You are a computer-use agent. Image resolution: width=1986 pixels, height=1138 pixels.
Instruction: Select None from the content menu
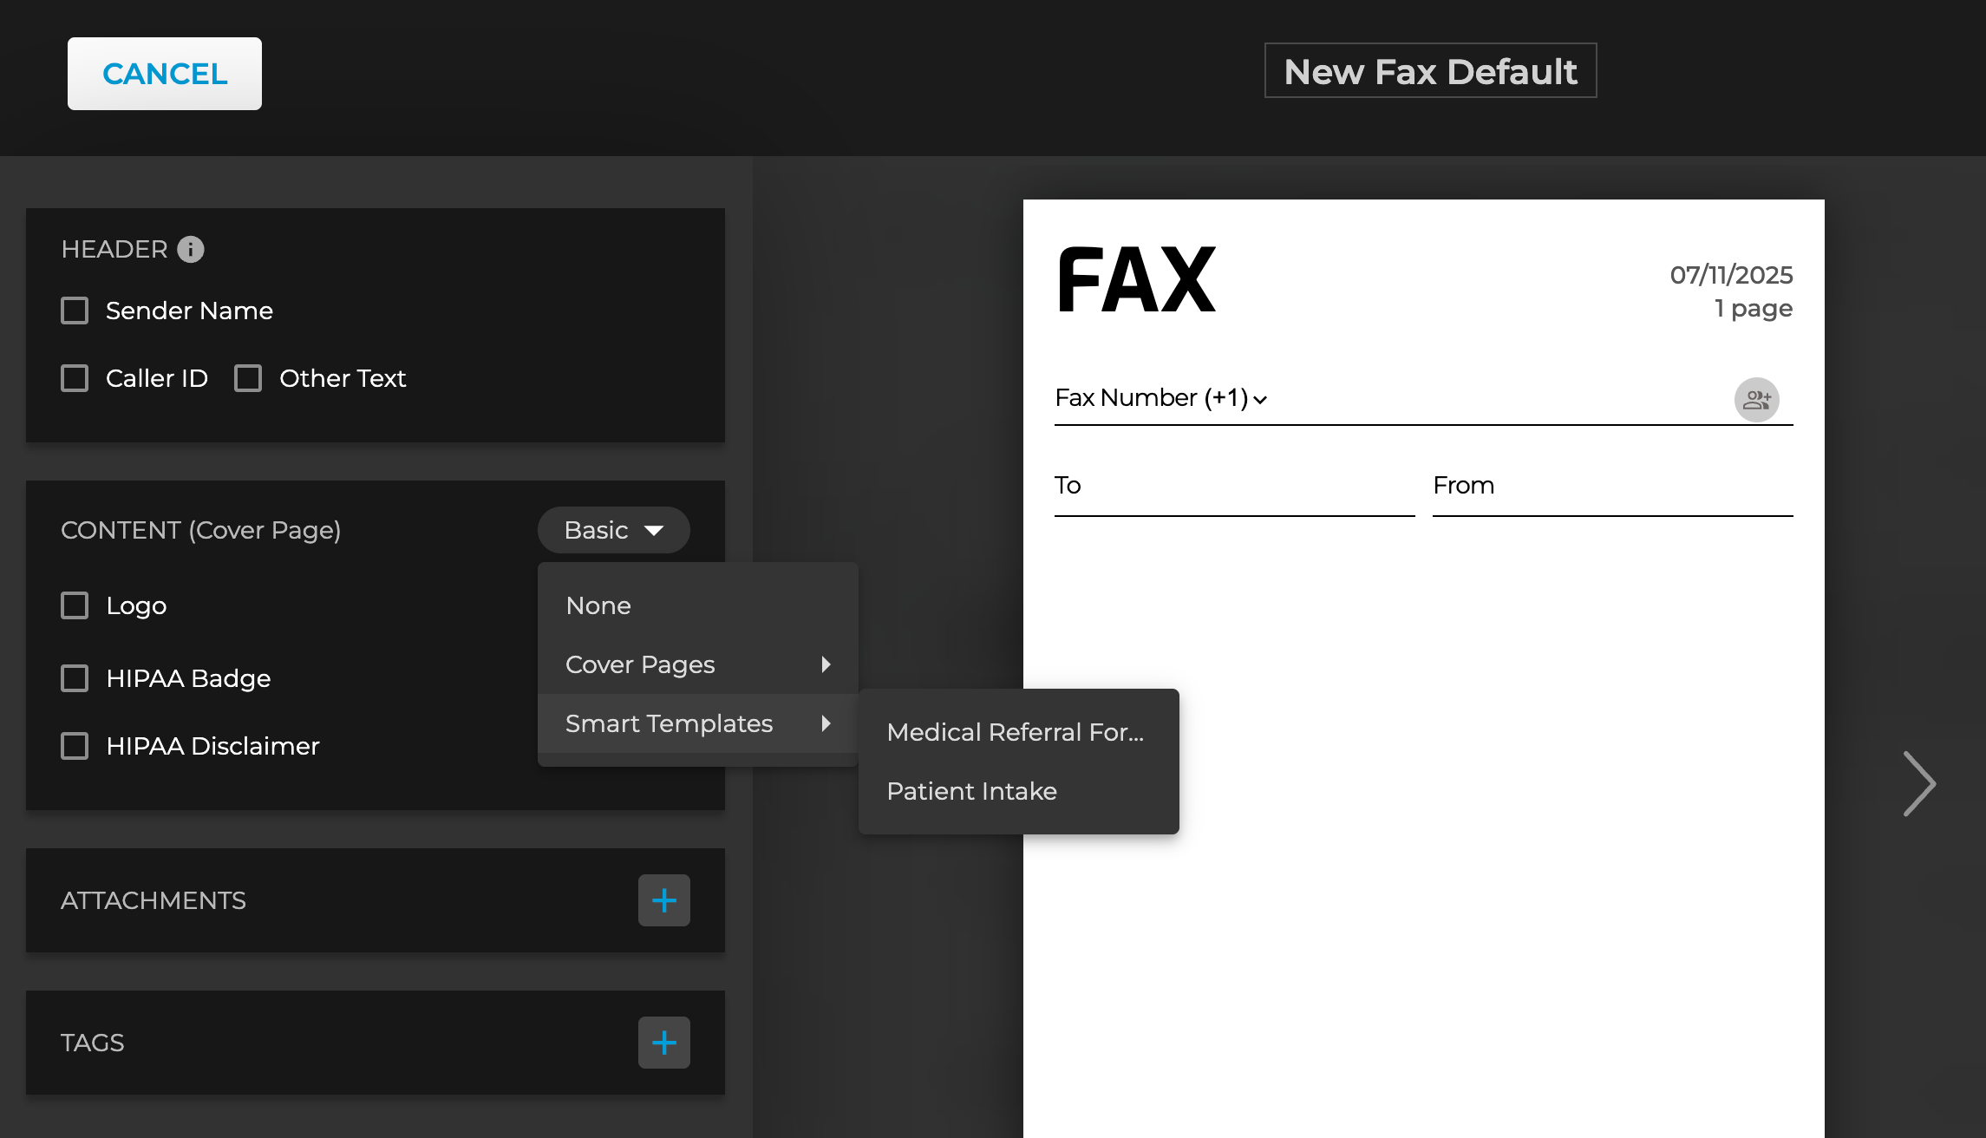point(598,605)
